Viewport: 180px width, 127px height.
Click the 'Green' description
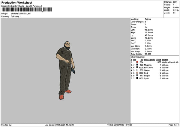[147, 70]
